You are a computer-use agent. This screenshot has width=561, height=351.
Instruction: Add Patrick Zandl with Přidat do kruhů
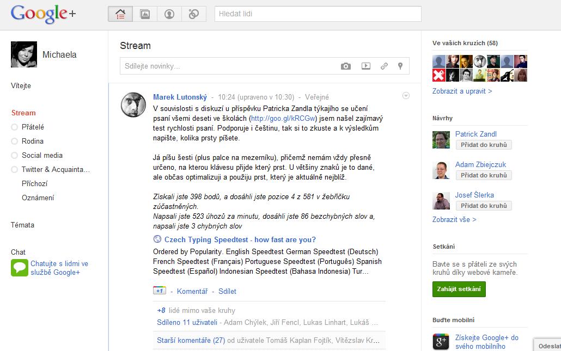coord(484,145)
